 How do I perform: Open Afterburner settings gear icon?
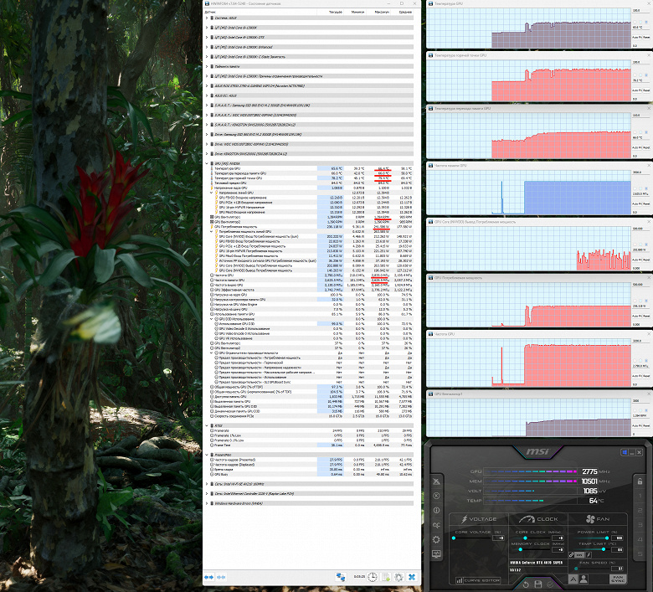click(x=436, y=539)
